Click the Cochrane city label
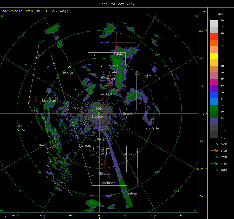The height and width of the screenshot is (219, 234). (85, 146)
